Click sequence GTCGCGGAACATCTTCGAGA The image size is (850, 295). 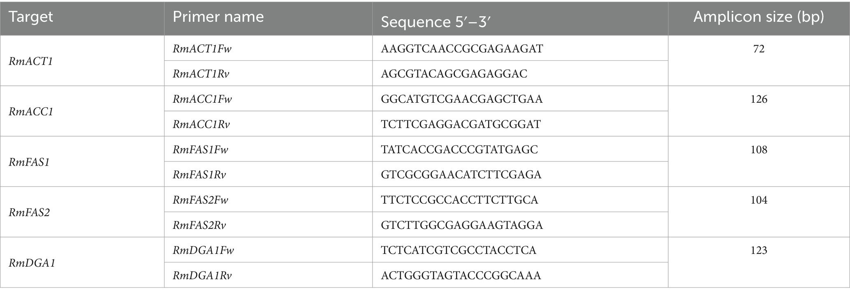coord(462,175)
